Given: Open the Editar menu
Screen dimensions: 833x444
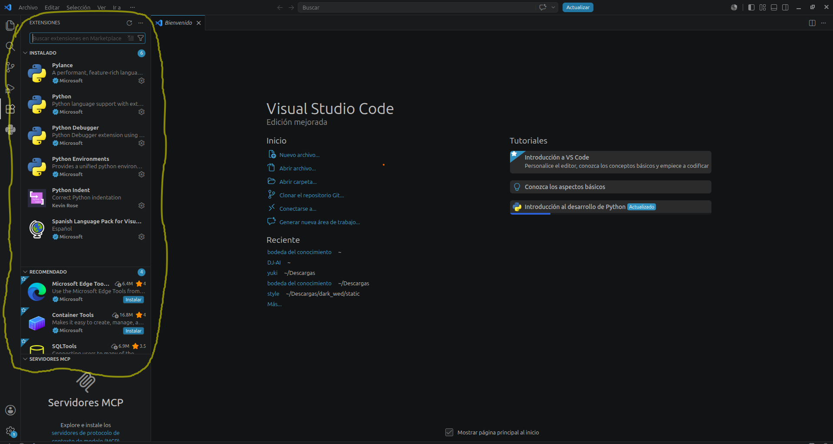Looking at the screenshot, I should click(x=52, y=7).
